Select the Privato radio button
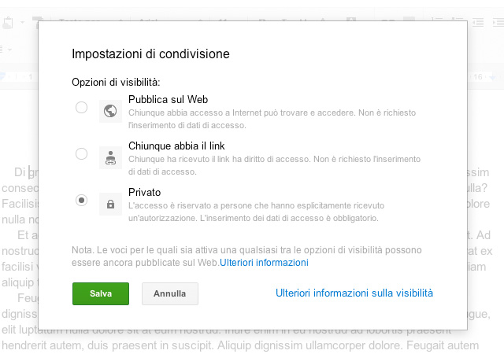The image size is (504, 354). tap(81, 201)
